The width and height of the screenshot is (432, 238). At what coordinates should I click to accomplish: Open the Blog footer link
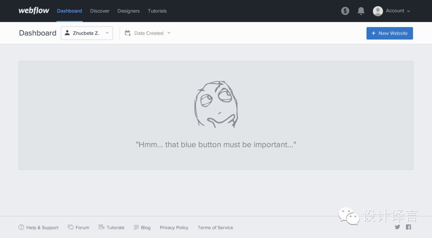tap(142, 228)
